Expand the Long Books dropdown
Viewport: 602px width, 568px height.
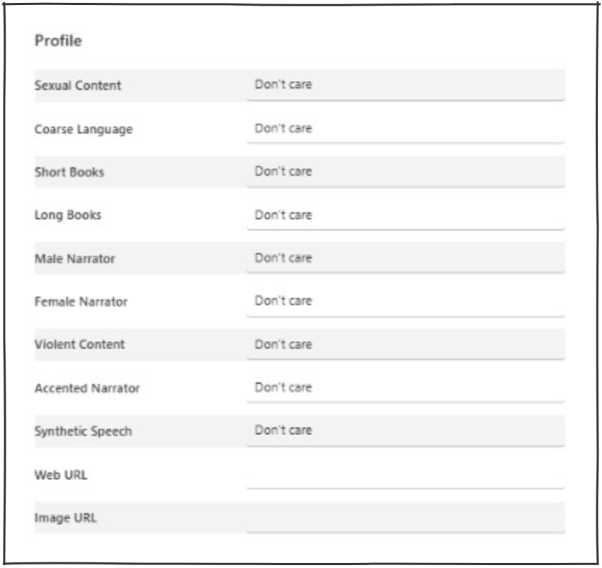pos(405,215)
